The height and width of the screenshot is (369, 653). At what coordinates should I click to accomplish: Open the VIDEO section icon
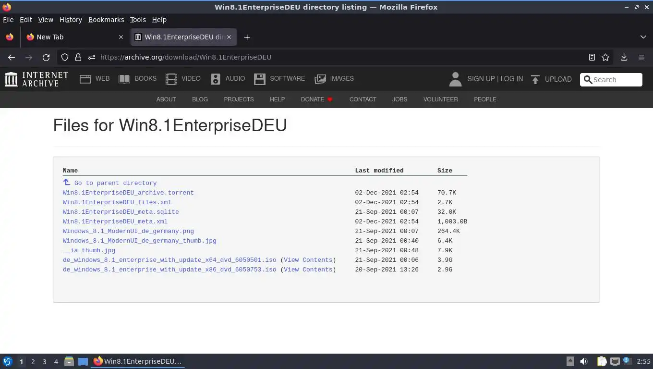(171, 79)
